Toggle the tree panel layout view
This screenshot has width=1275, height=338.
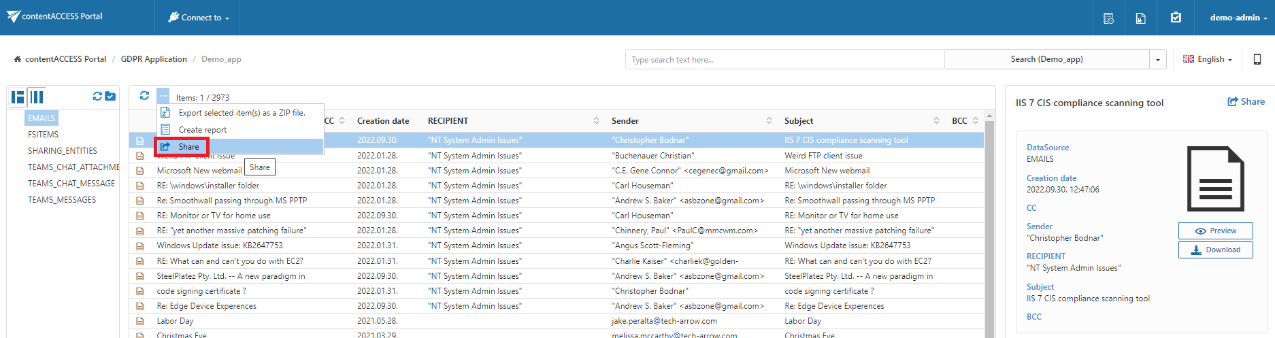click(18, 97)
